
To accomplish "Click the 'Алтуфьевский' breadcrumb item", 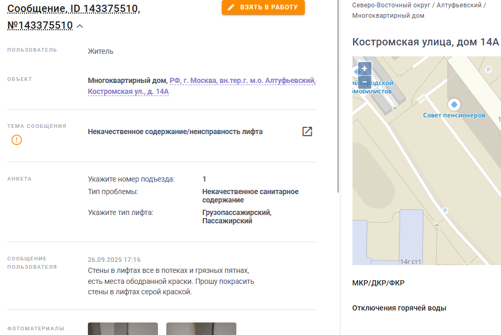I will (x=459, y=5).
